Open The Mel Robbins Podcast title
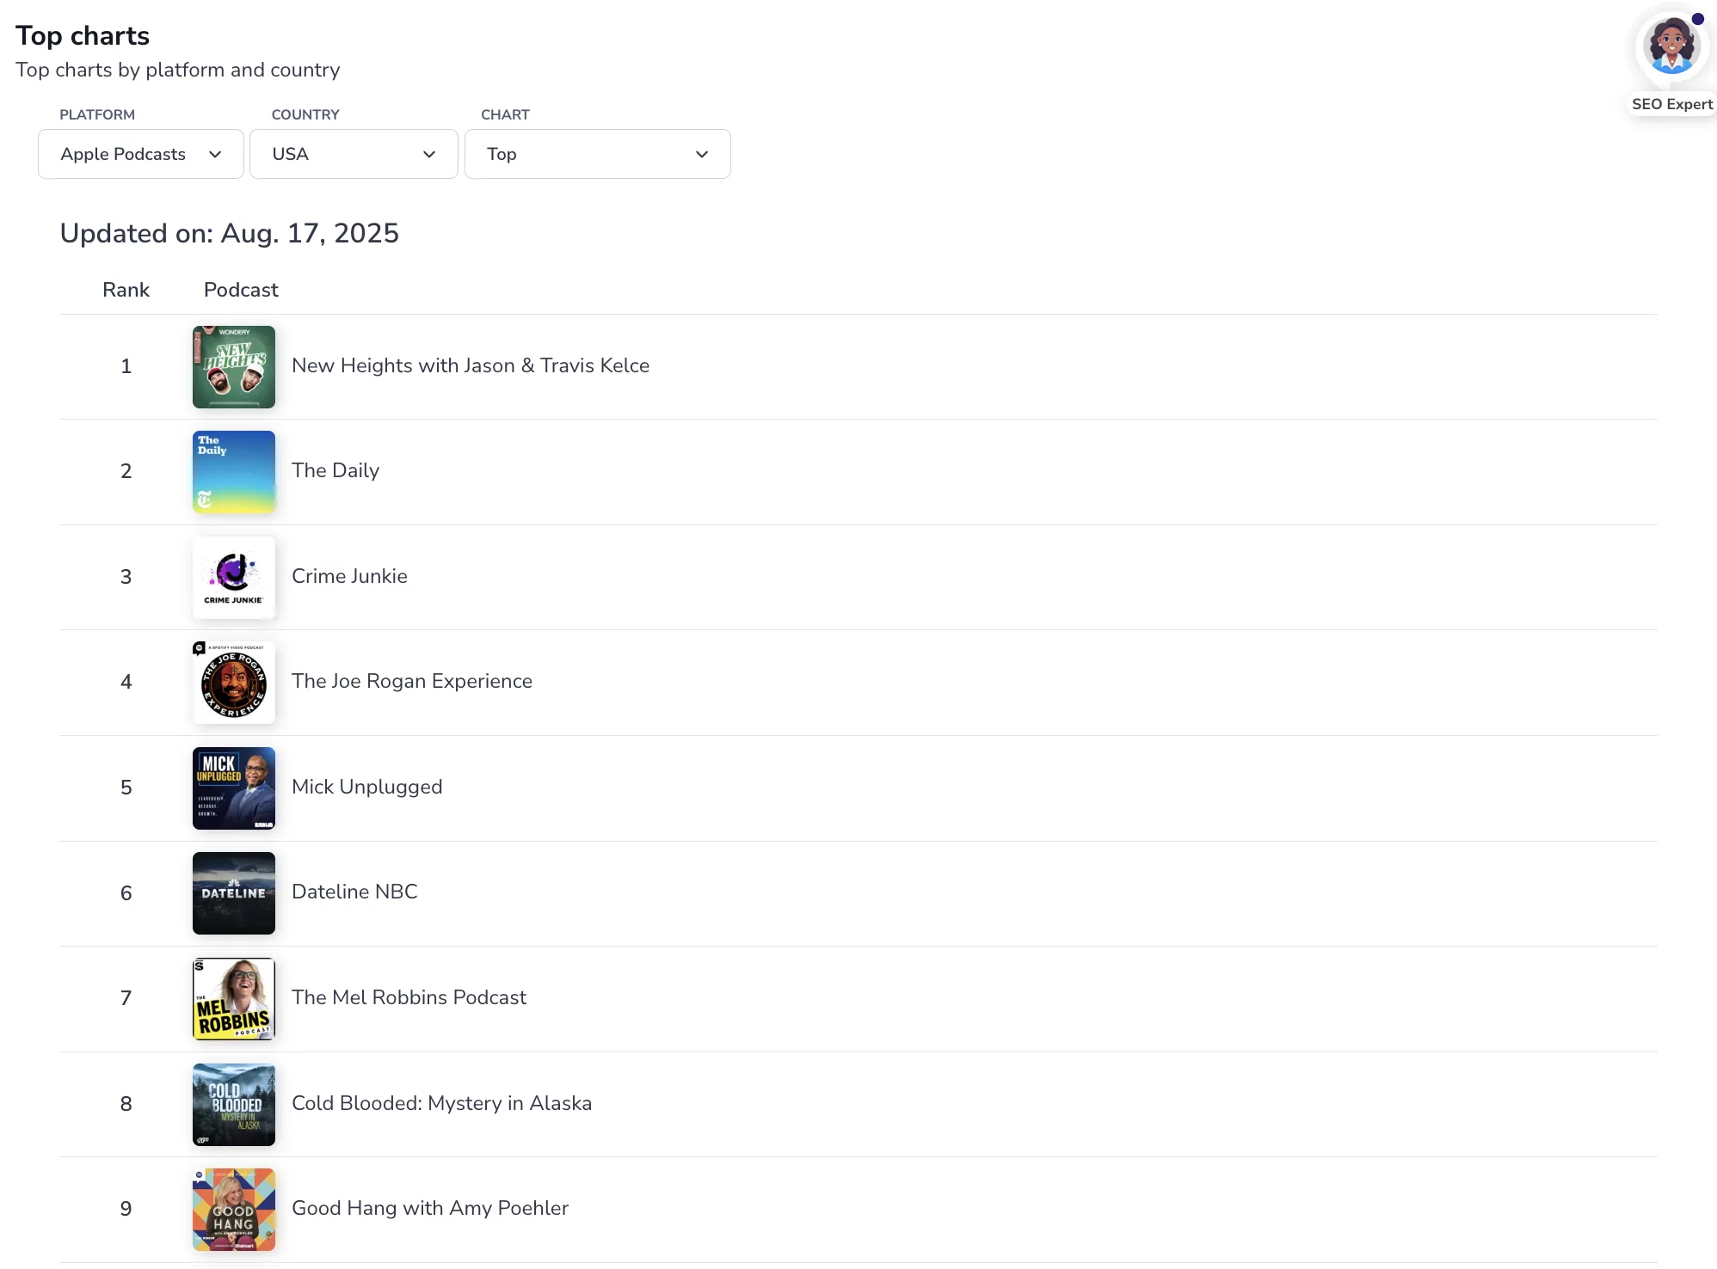1717x1269 pixels. point(409,997)
